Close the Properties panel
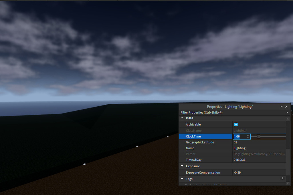 286,106
